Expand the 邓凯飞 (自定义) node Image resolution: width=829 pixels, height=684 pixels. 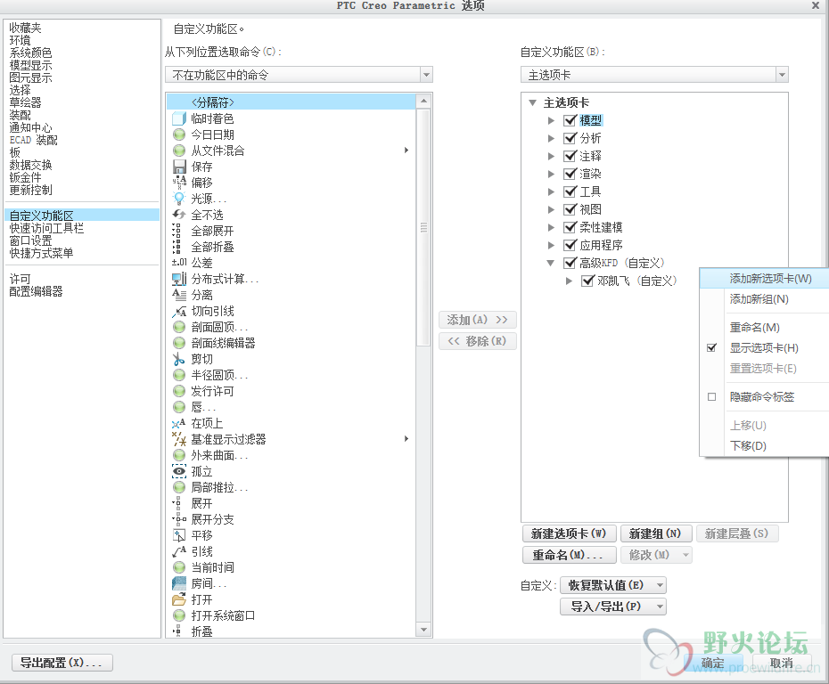[569, 281]
